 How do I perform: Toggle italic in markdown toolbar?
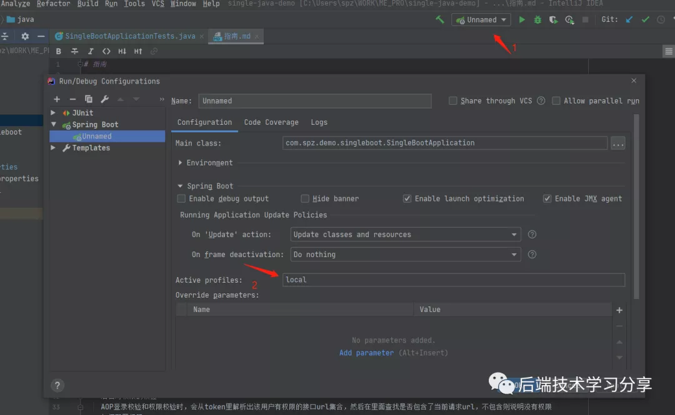pyautogui.click(x=91, y=51)
